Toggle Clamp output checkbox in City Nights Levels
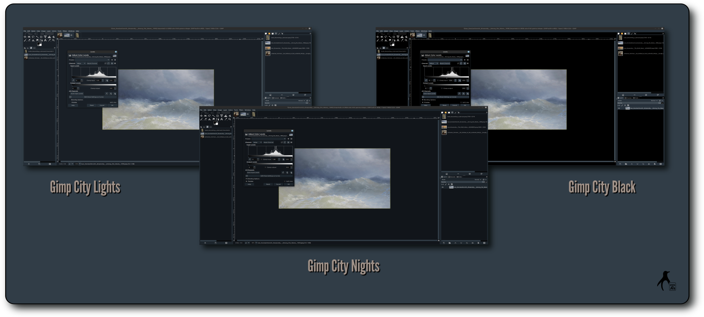704x317 pixels. [266, 167]
